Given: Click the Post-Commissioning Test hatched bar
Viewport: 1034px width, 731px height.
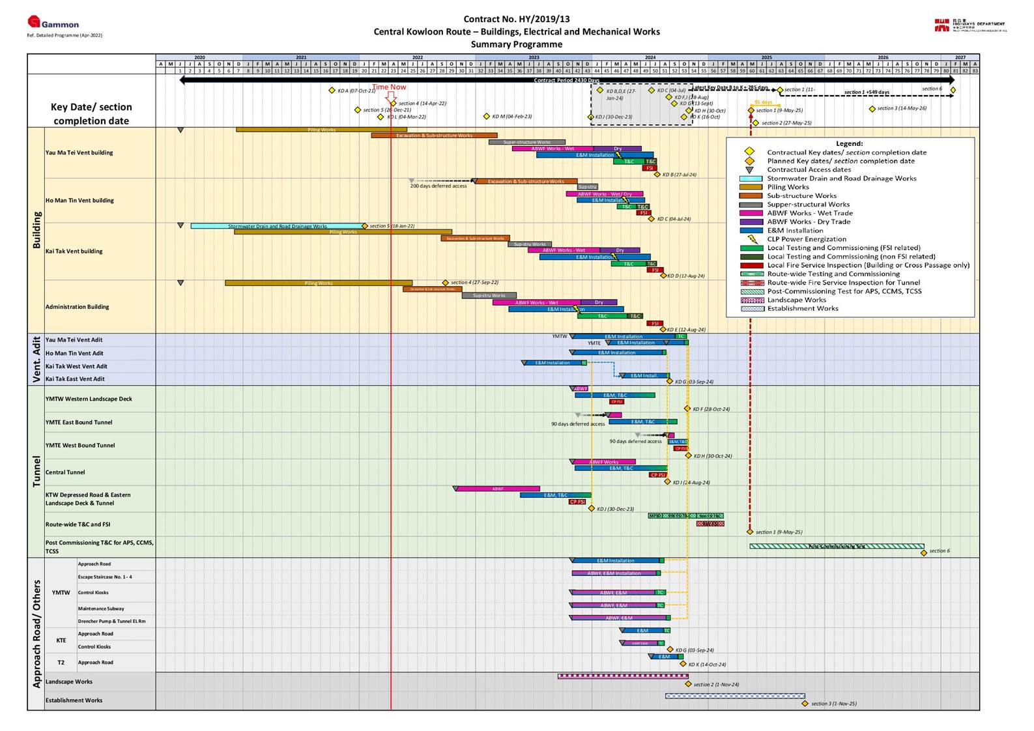Looking at the screenshot, I should pos(836,547).
